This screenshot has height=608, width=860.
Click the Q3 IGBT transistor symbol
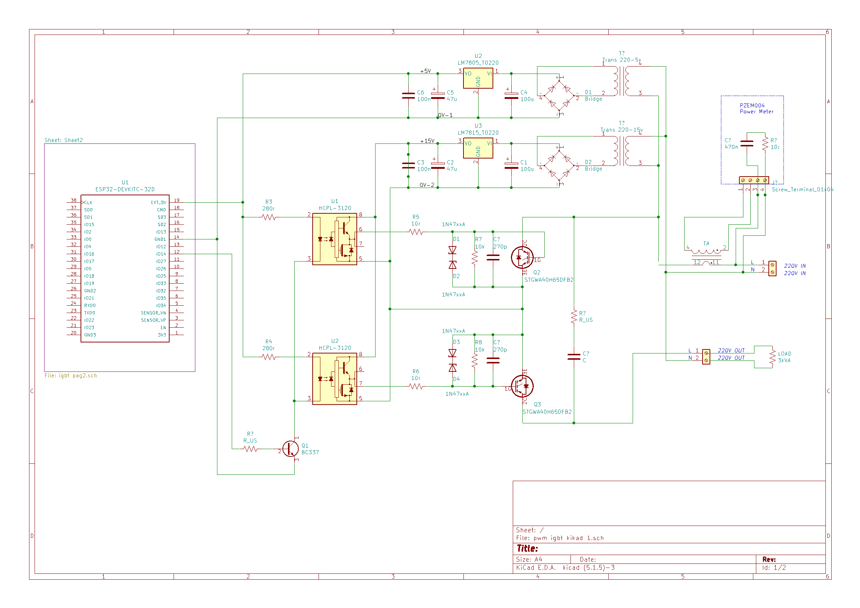pyautogui.click(x=522, y=386)
